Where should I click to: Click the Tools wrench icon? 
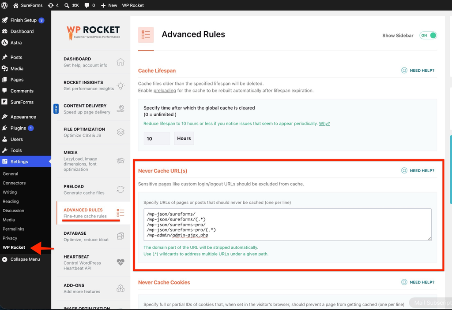4,150
